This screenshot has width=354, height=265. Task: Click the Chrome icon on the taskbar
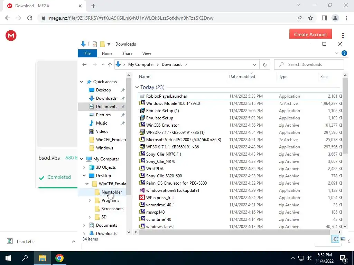[x=59, y=258]
